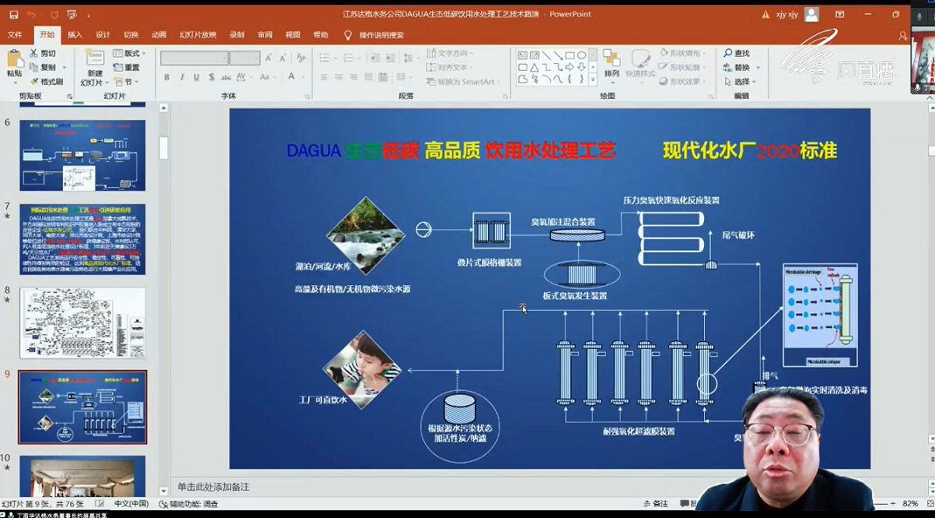Switch to the Review (审阅) tab

coord(265,35)
